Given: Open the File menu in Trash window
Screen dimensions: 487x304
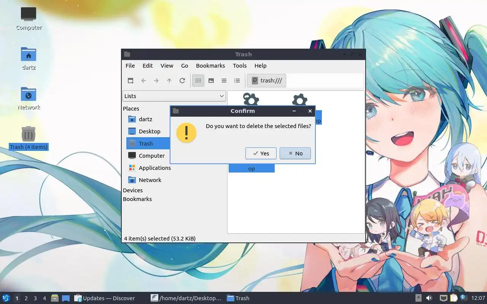Looking at the screenshot, I should click(130, 66).
